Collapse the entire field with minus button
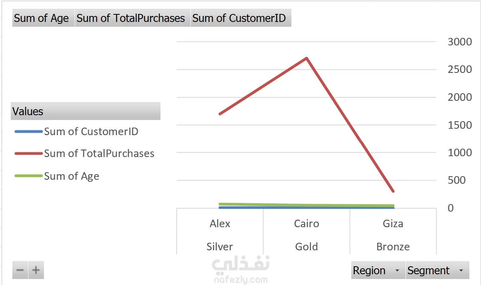The image size is (481, 285). (x=20, y=271)
